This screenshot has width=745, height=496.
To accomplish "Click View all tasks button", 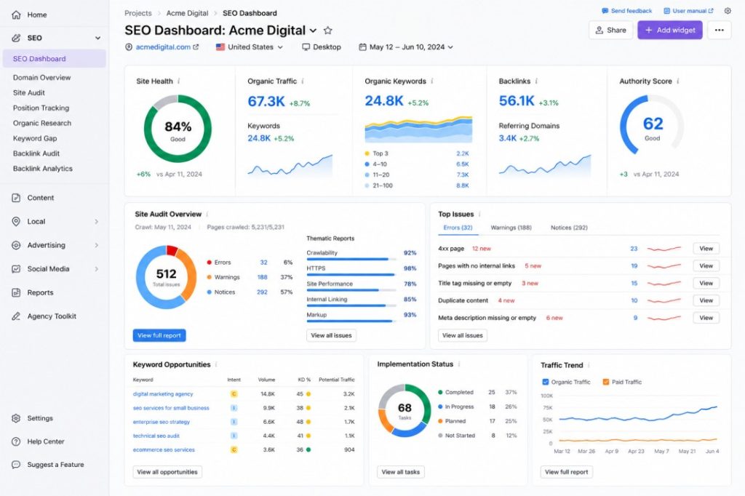I will 401,472.
